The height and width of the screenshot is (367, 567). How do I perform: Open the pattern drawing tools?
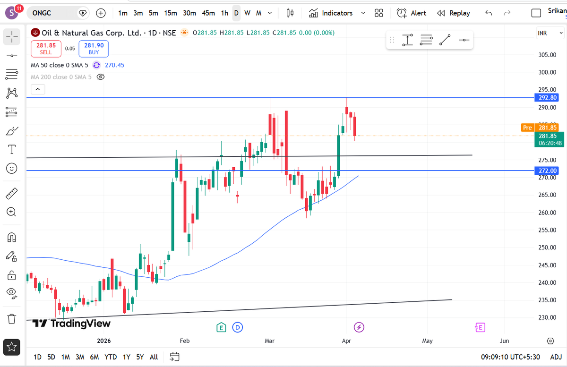pyautogui.click(x=12, y=93)
